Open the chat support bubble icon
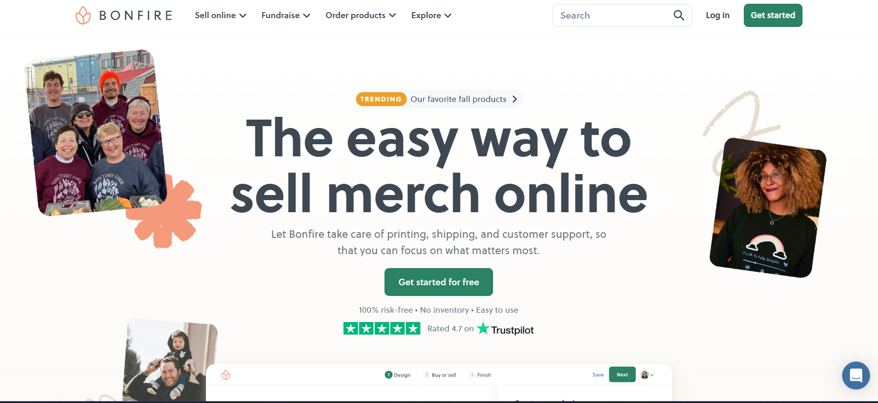Image resolution: width=878 pixels, height=403 pixels. [856, 376]
